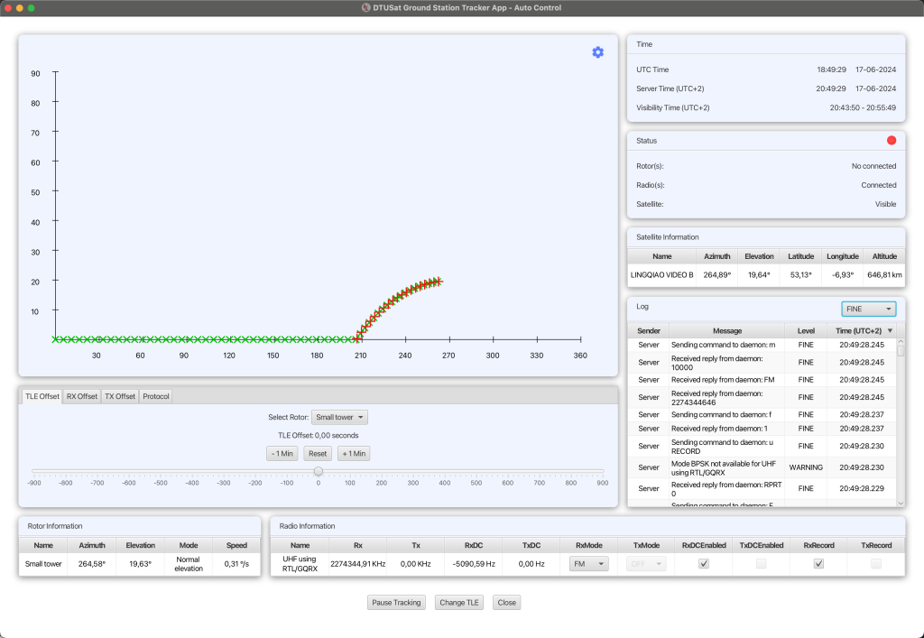Click the Pause Tracking button
The image size is (924, 638).
(x=396, y=603)
